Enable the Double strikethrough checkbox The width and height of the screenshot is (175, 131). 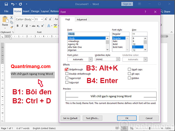67,74
